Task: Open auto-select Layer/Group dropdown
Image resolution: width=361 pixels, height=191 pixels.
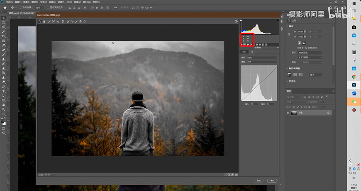Action: (39, 7)
